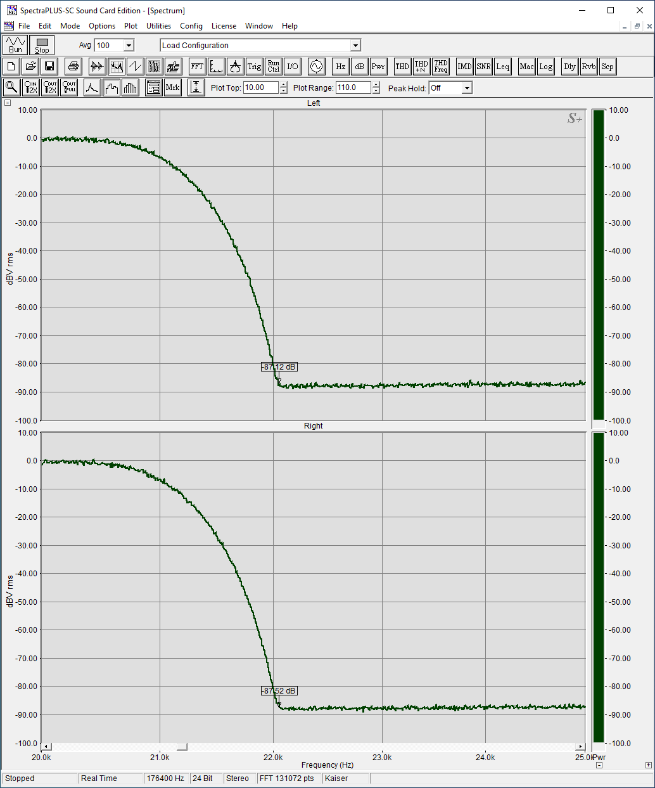Click the Plot Top value field
655x788 pixels.
point(261,87)
